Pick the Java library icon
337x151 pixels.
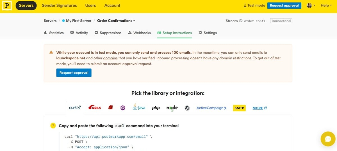[x=139, y=108]
